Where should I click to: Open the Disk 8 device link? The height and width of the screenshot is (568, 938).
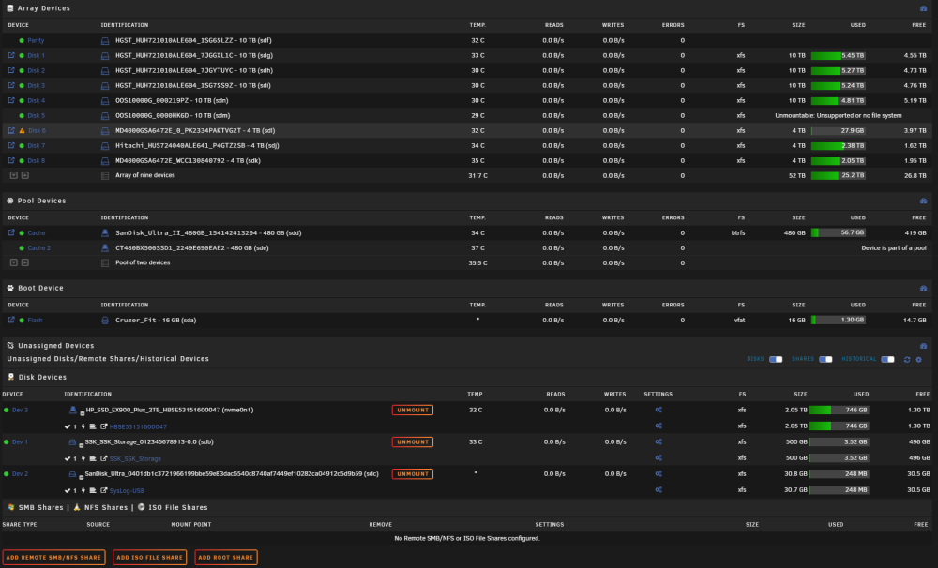coord(36,161)
